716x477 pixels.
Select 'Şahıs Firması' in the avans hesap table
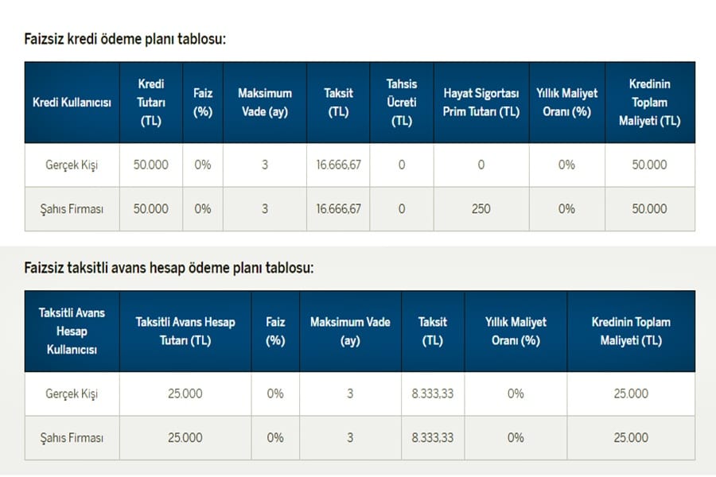72,437
